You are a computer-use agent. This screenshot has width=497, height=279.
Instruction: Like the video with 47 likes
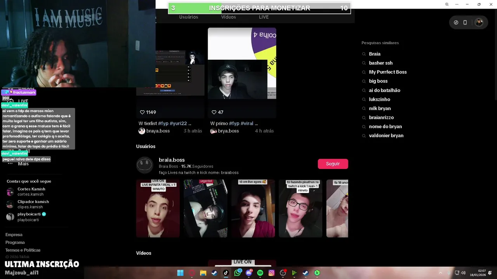214,112
